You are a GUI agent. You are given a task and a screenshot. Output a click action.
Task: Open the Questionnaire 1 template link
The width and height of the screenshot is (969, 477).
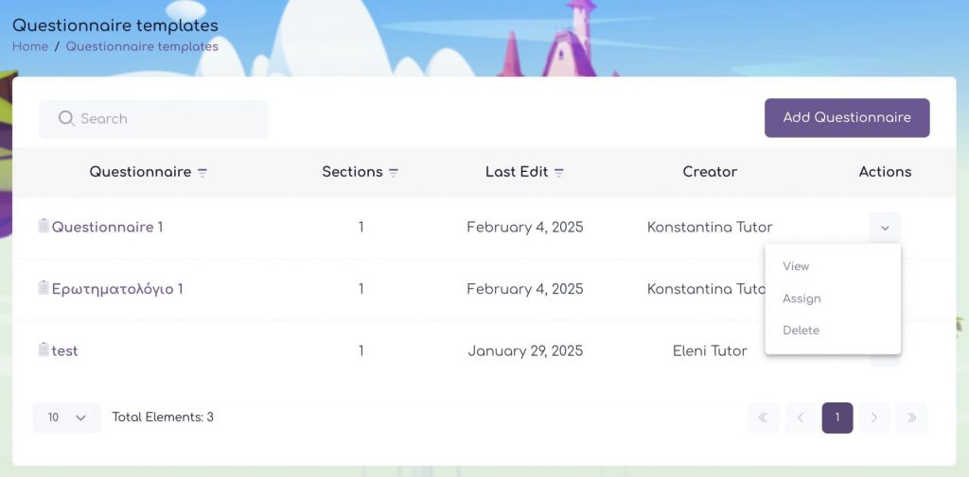tap(107, 228)
